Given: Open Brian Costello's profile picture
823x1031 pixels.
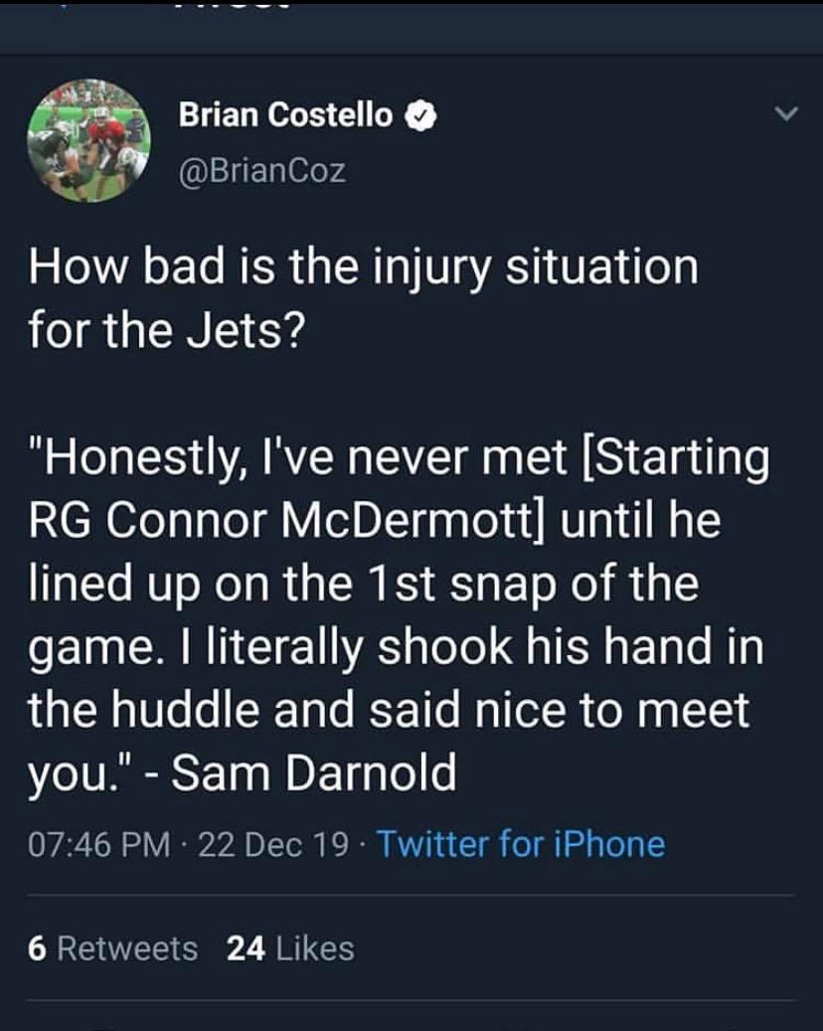Looking at the screenshot, I should [88, 140].
